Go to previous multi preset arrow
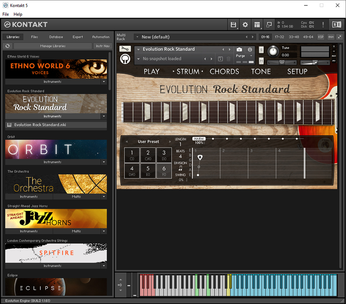 tap(246, 37)
